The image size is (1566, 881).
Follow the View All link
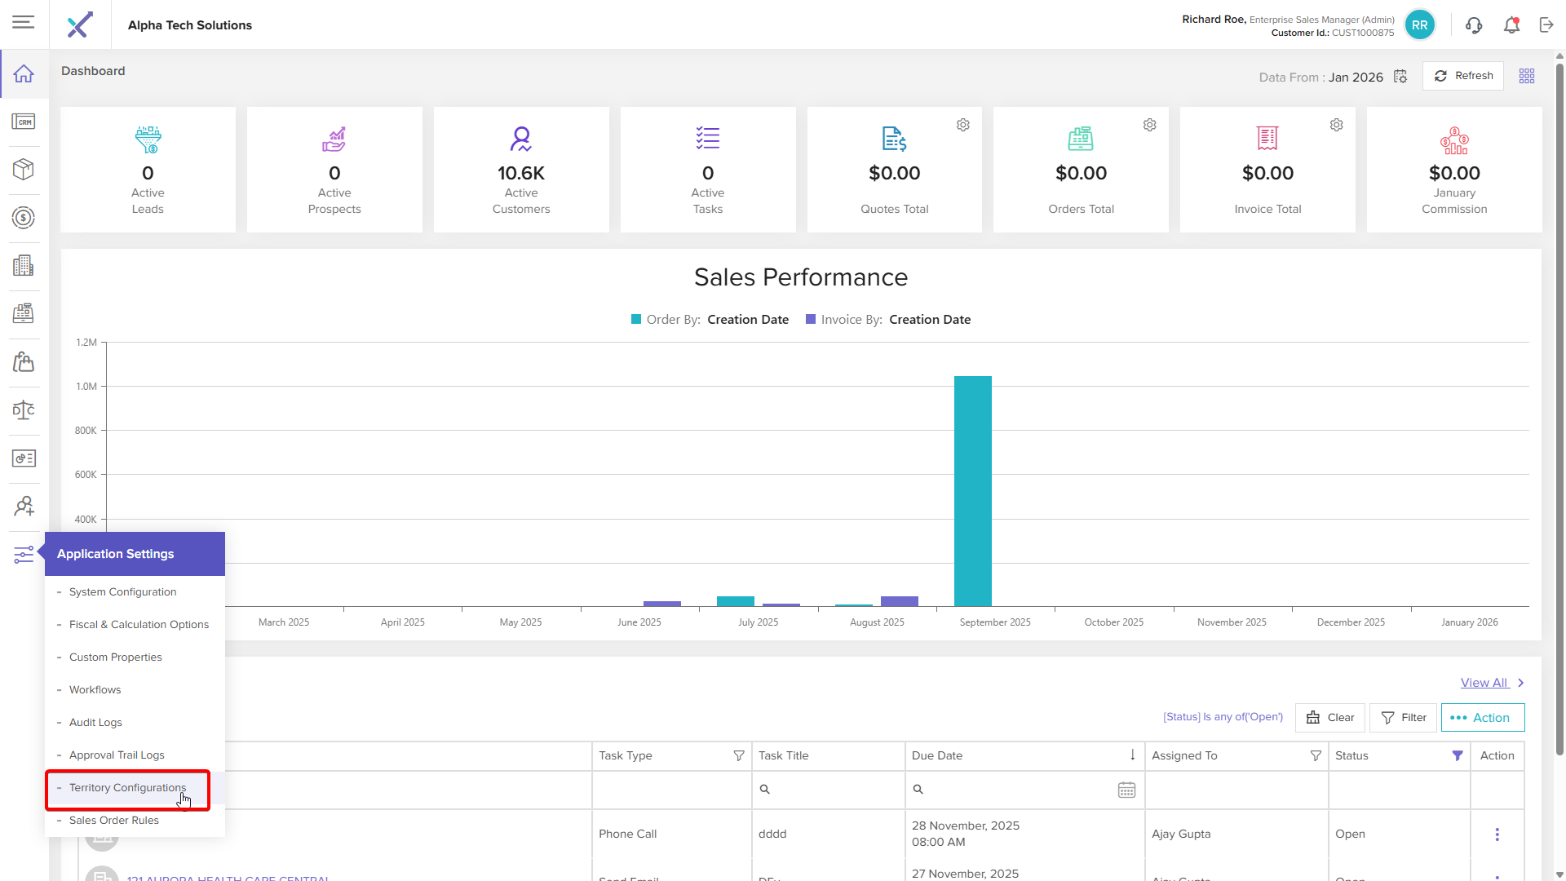coord(1484,683)
